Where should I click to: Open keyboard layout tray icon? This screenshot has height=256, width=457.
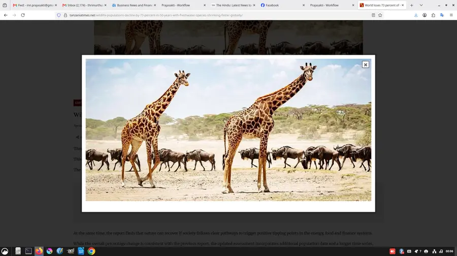coord(409,251)
